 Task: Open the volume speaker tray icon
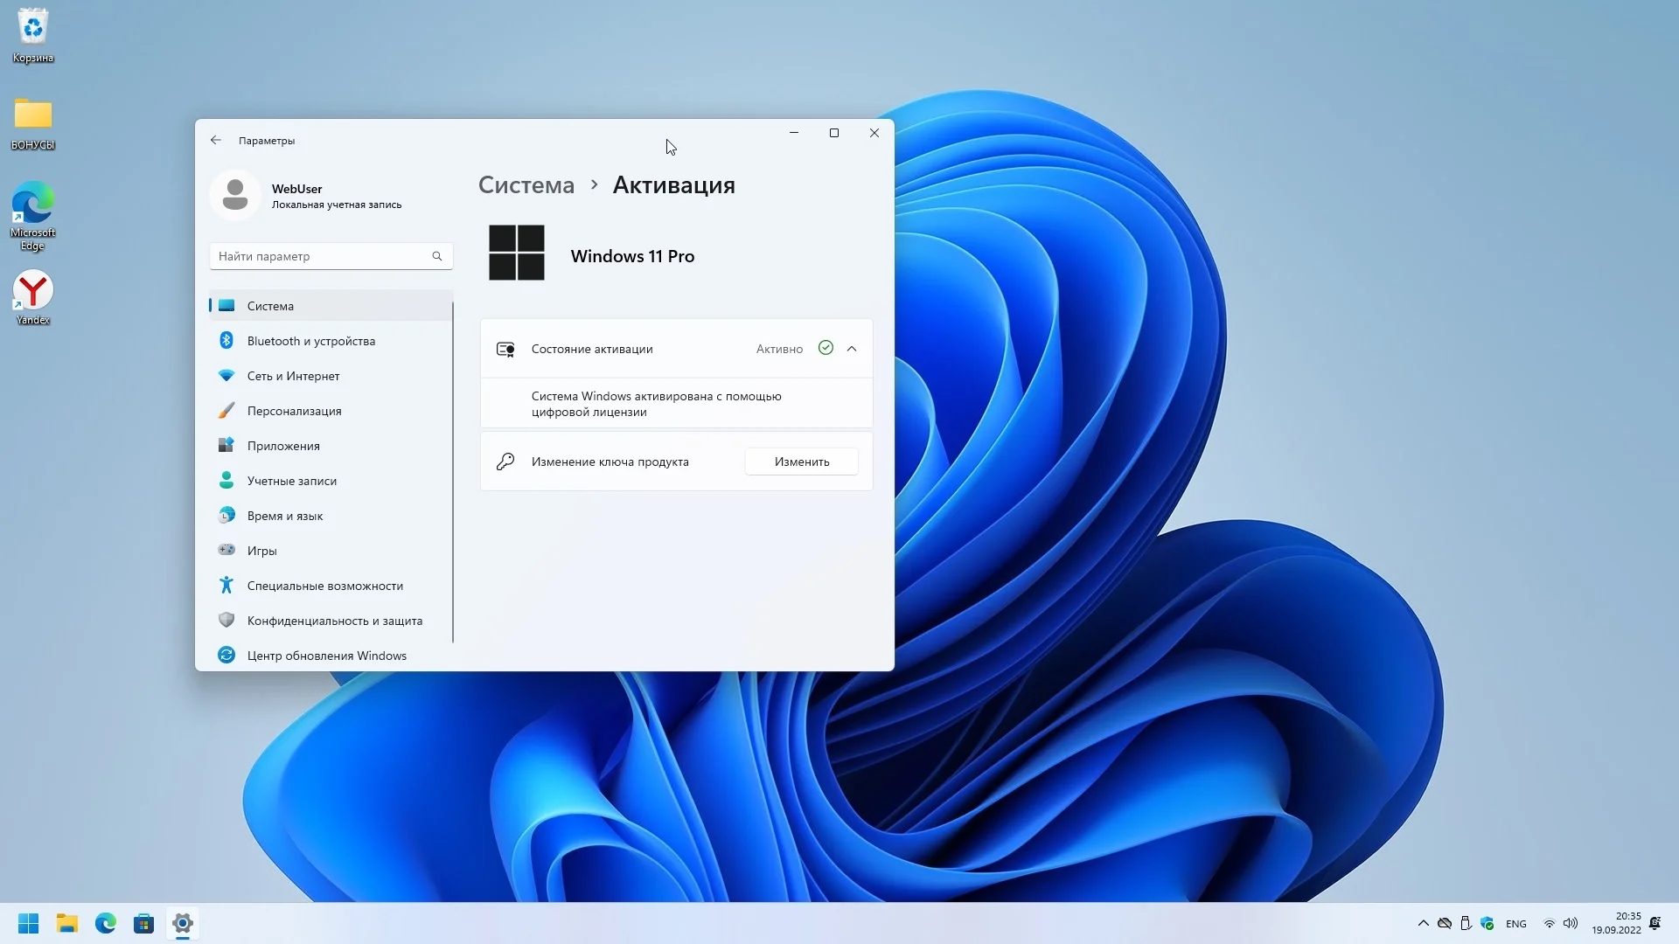pyautogui.click(x=1571, y=923)
